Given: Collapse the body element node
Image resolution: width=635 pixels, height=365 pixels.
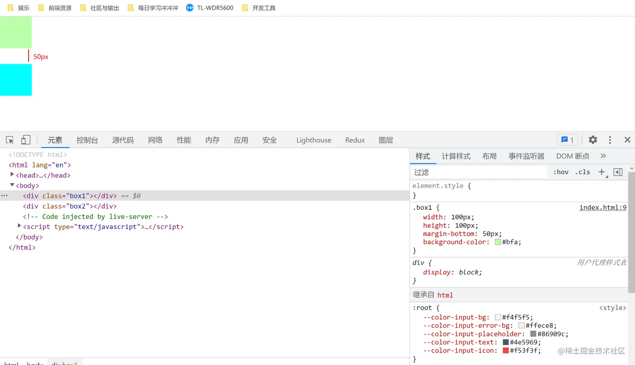Looking at the screenshot, I should [12, 185].
